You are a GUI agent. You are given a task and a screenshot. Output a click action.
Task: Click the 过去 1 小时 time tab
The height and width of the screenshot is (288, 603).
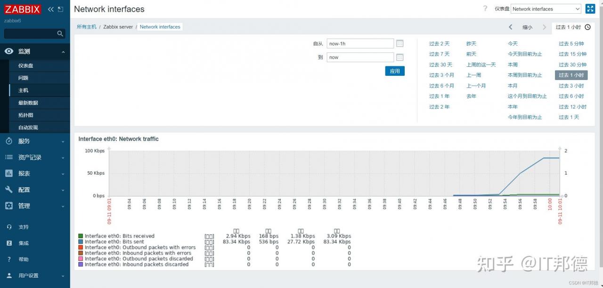tap(573, 27)
